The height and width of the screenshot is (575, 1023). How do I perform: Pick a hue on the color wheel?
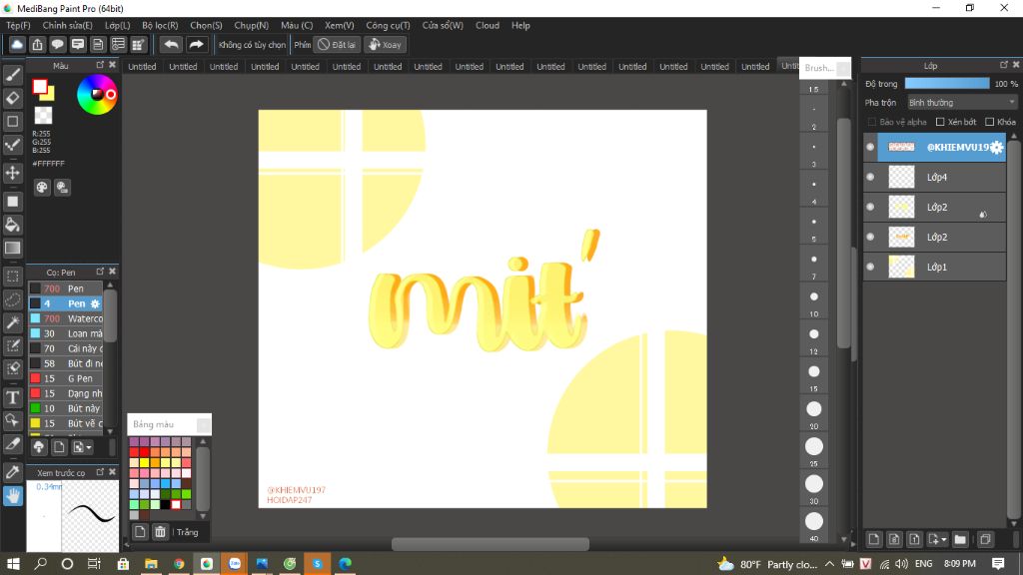97,95
